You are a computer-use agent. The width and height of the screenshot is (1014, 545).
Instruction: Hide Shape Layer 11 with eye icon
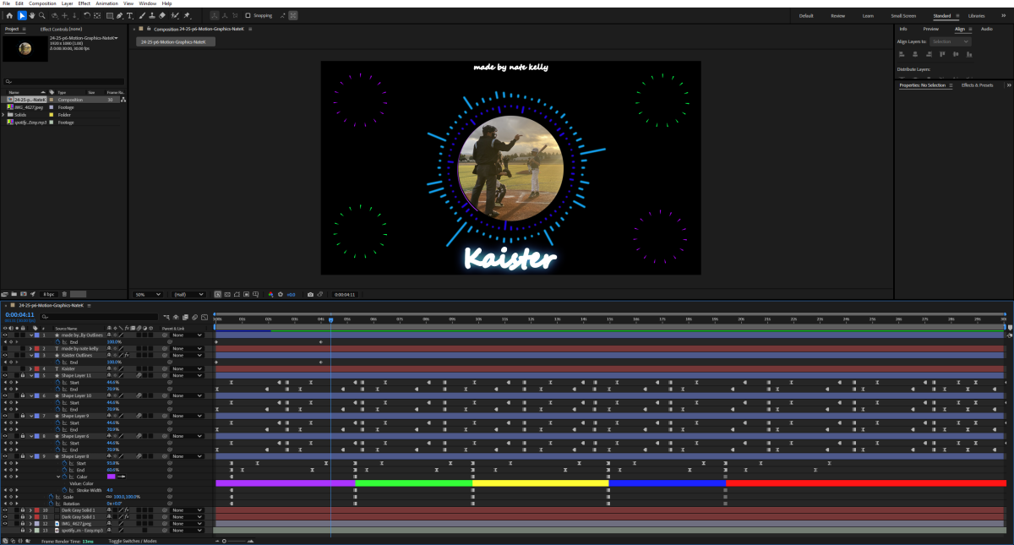coord(4,375)
